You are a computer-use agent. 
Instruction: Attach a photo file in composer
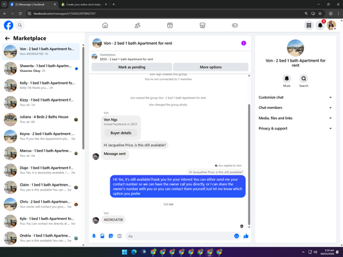[x=102, y=236]
